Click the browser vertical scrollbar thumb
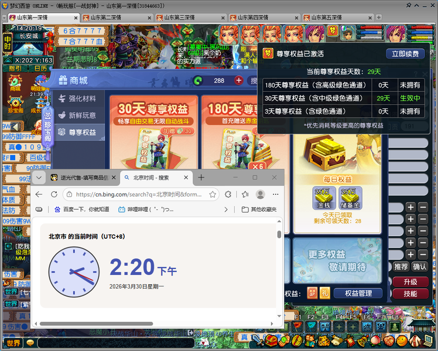The image size is (438, 351). 279,235
